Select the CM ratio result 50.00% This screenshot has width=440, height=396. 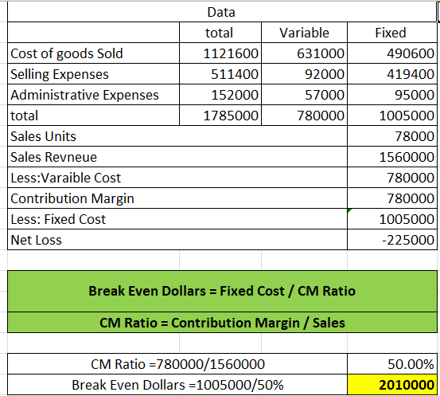[392, 364]
